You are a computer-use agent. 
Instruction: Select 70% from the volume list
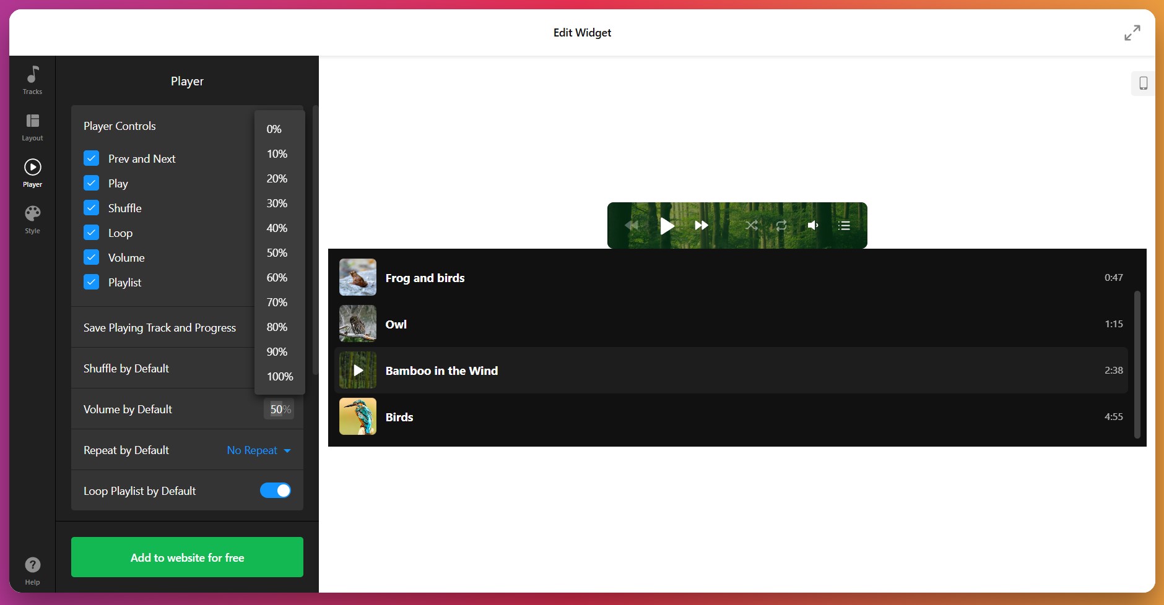[x=277, y=302]
